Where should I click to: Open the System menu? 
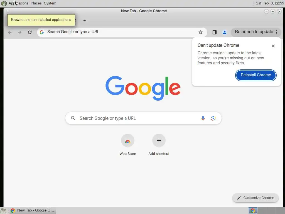[50, 3]
